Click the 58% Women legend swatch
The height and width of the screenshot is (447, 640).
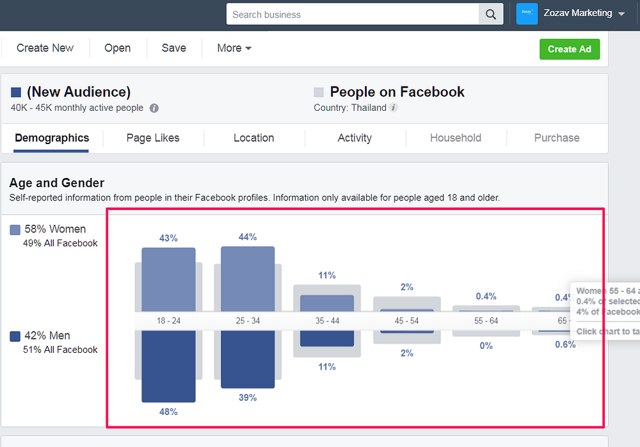pyautogui.click(x=15, y=230)
